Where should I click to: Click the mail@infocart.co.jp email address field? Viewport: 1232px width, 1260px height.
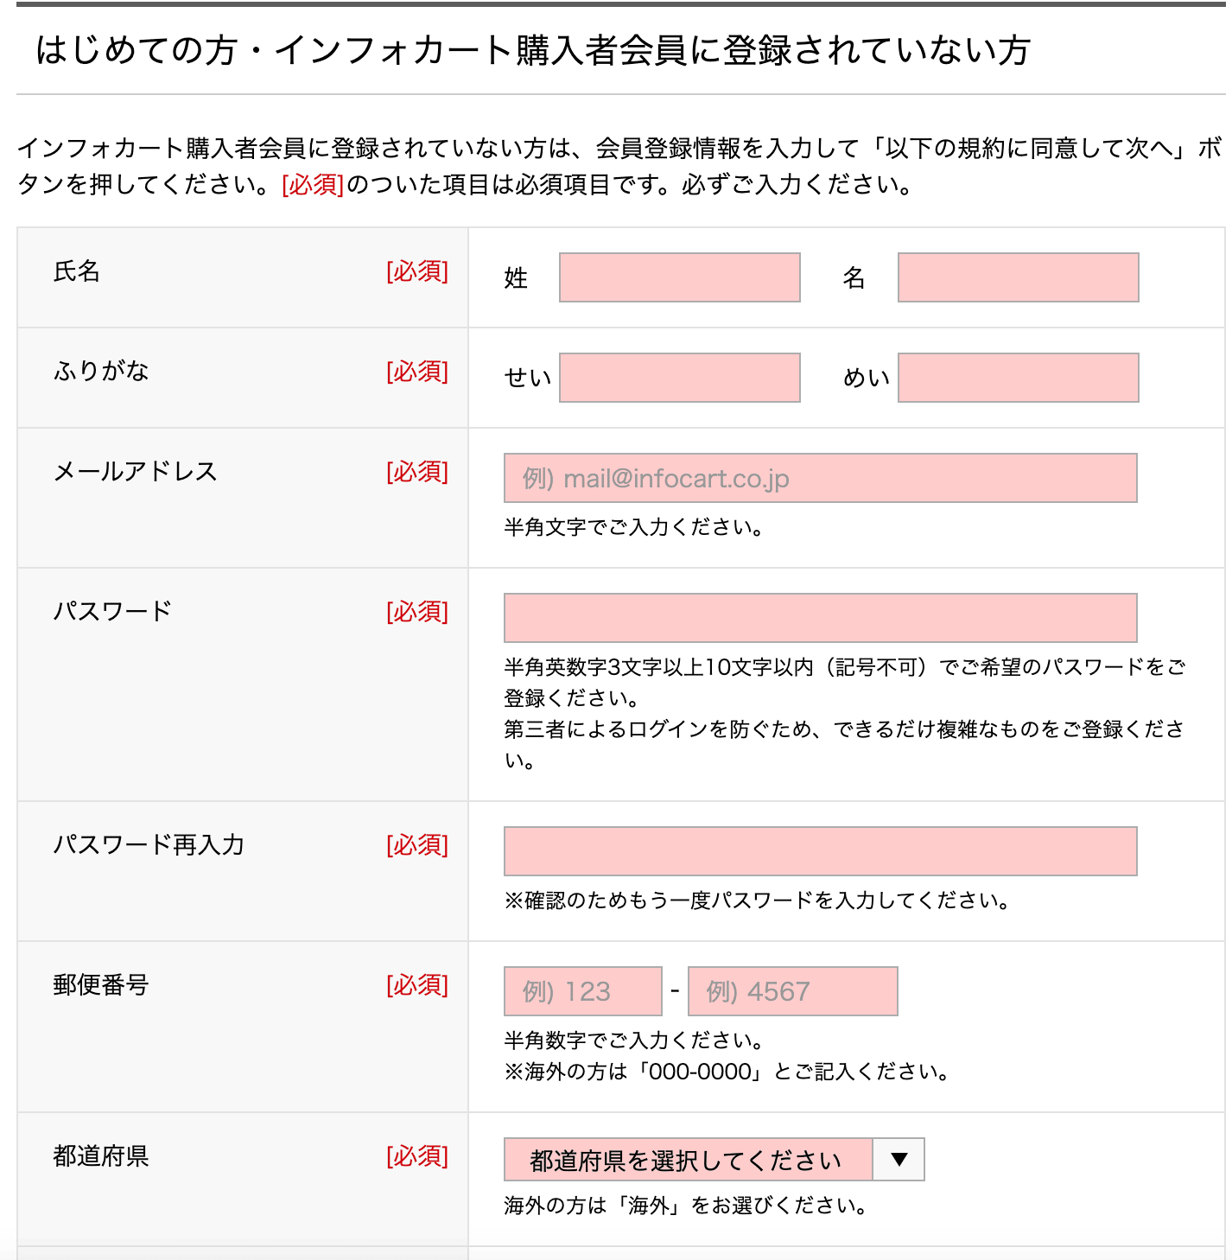820,478
